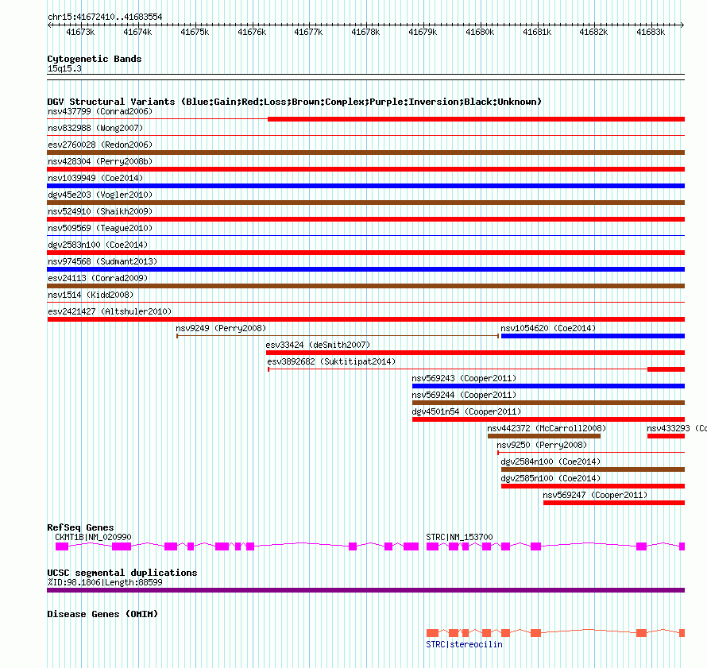The image size is (707, 668).
Task: Click esv24113 (Conrad2009) variant label
Action: tap(98, 278)
